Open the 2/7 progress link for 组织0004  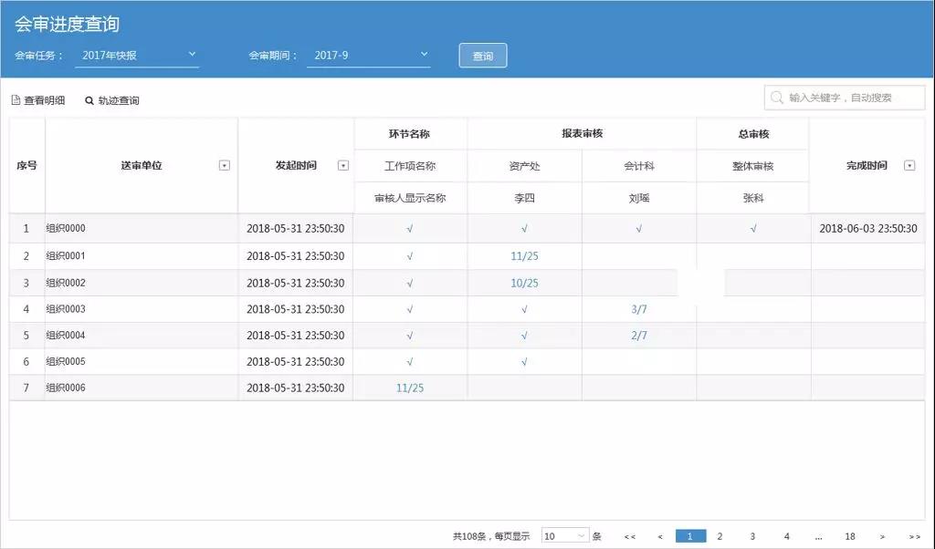coord(637,335)
